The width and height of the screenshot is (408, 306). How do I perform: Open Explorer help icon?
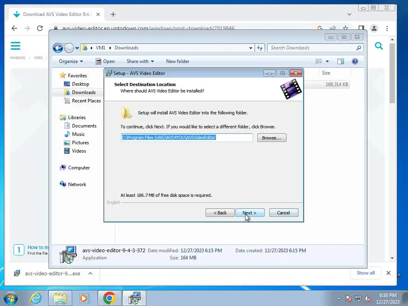pyautogui.click(x=355, y=61)
